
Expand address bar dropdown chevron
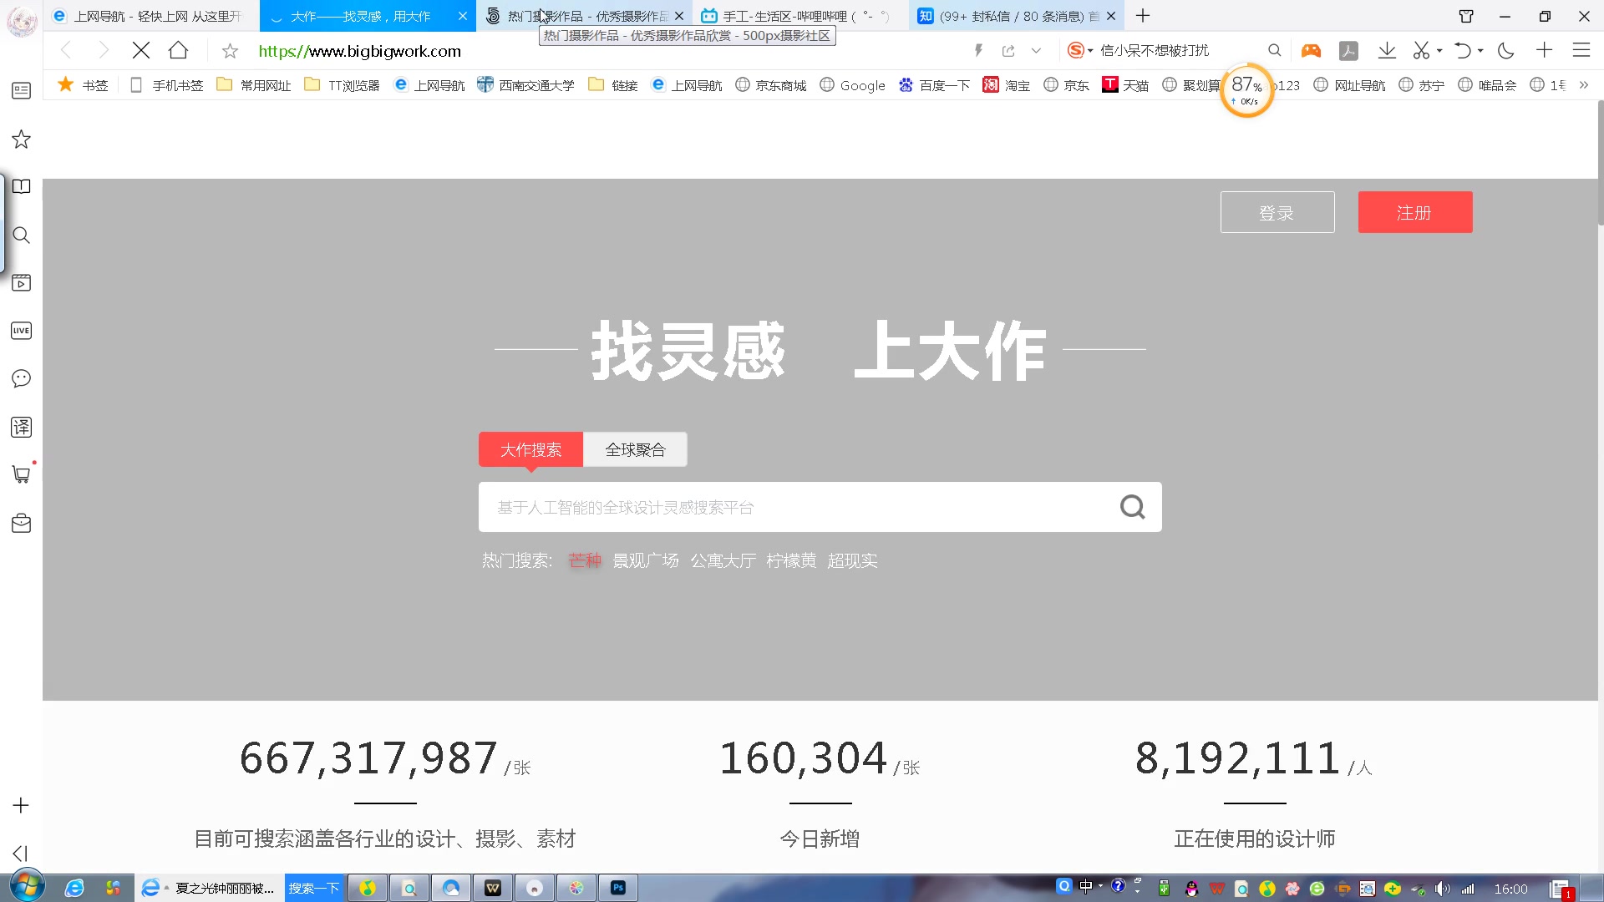tap(1036, 50)
